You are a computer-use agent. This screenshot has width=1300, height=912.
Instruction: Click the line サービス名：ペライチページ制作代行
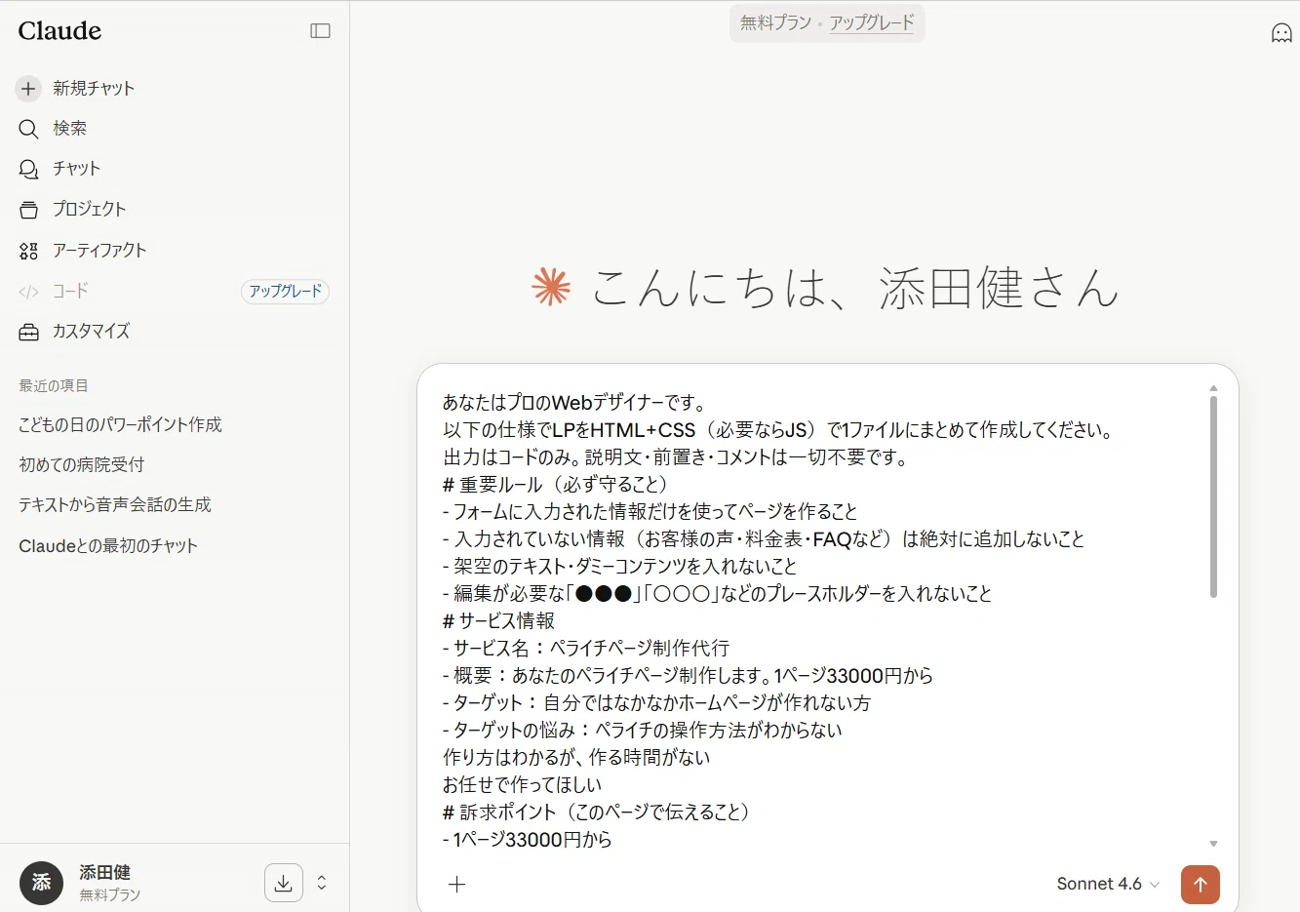pyautogui.click(x=586, y=649)
